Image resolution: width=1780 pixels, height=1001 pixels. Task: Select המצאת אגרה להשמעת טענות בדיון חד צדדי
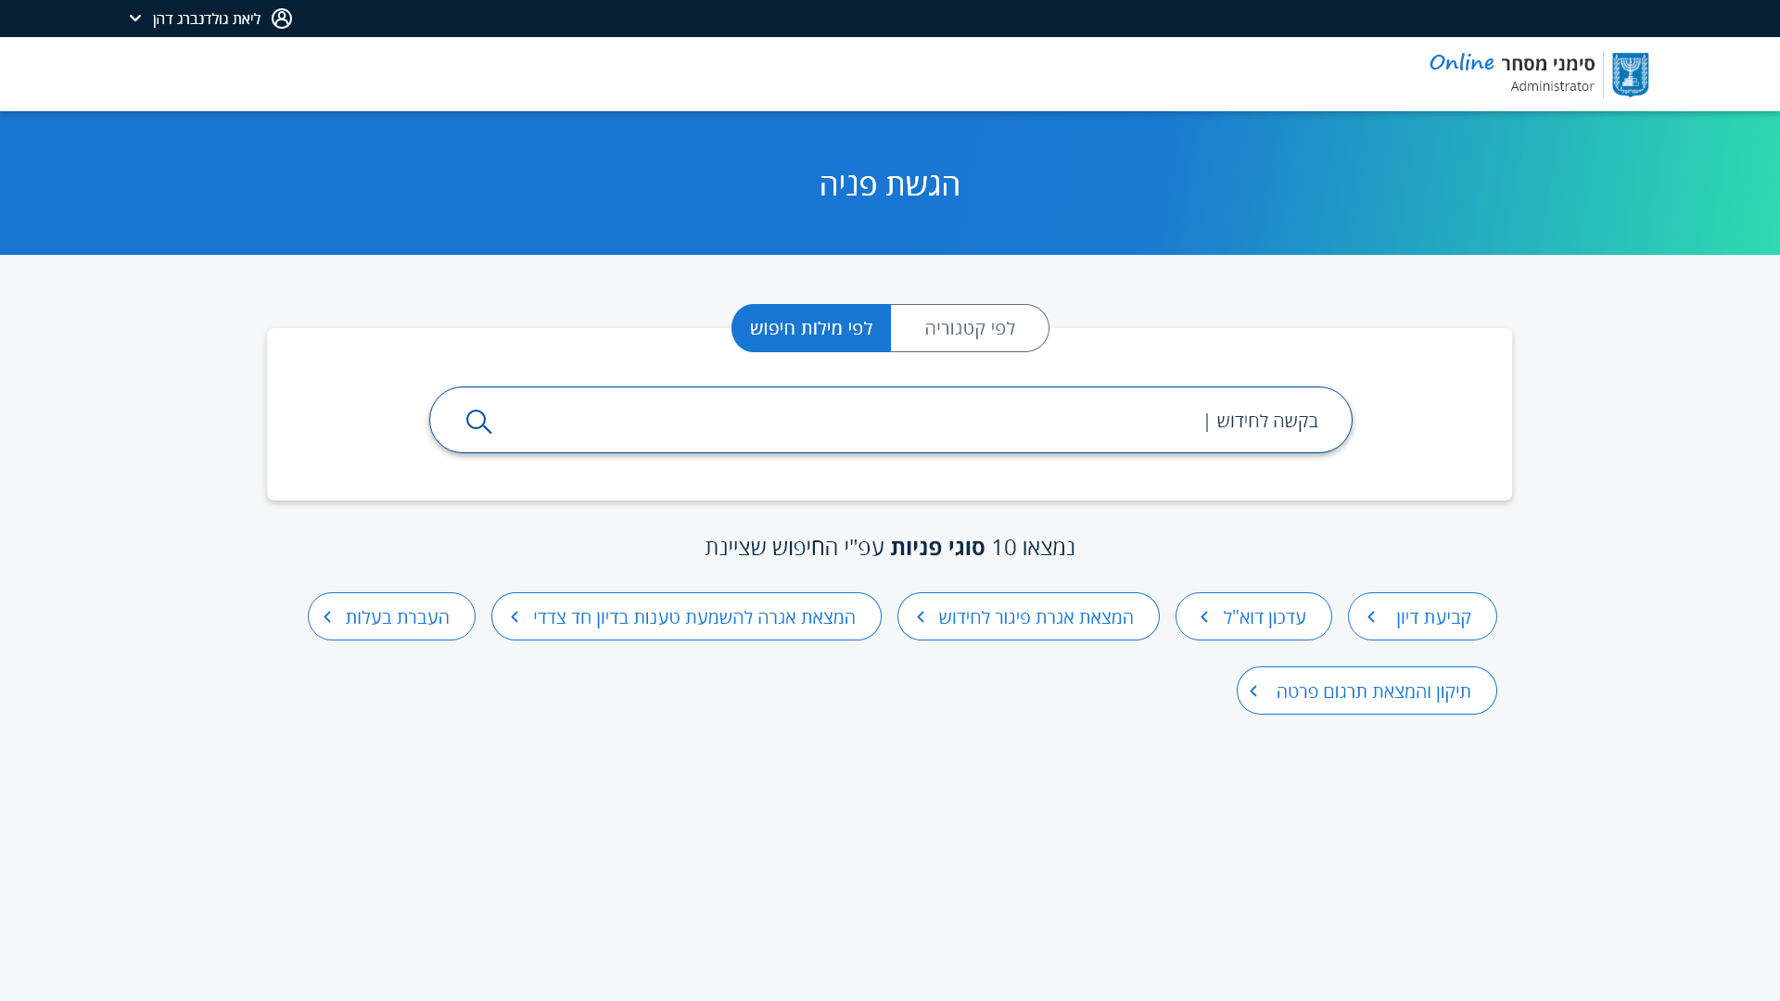tap(693, 617)
